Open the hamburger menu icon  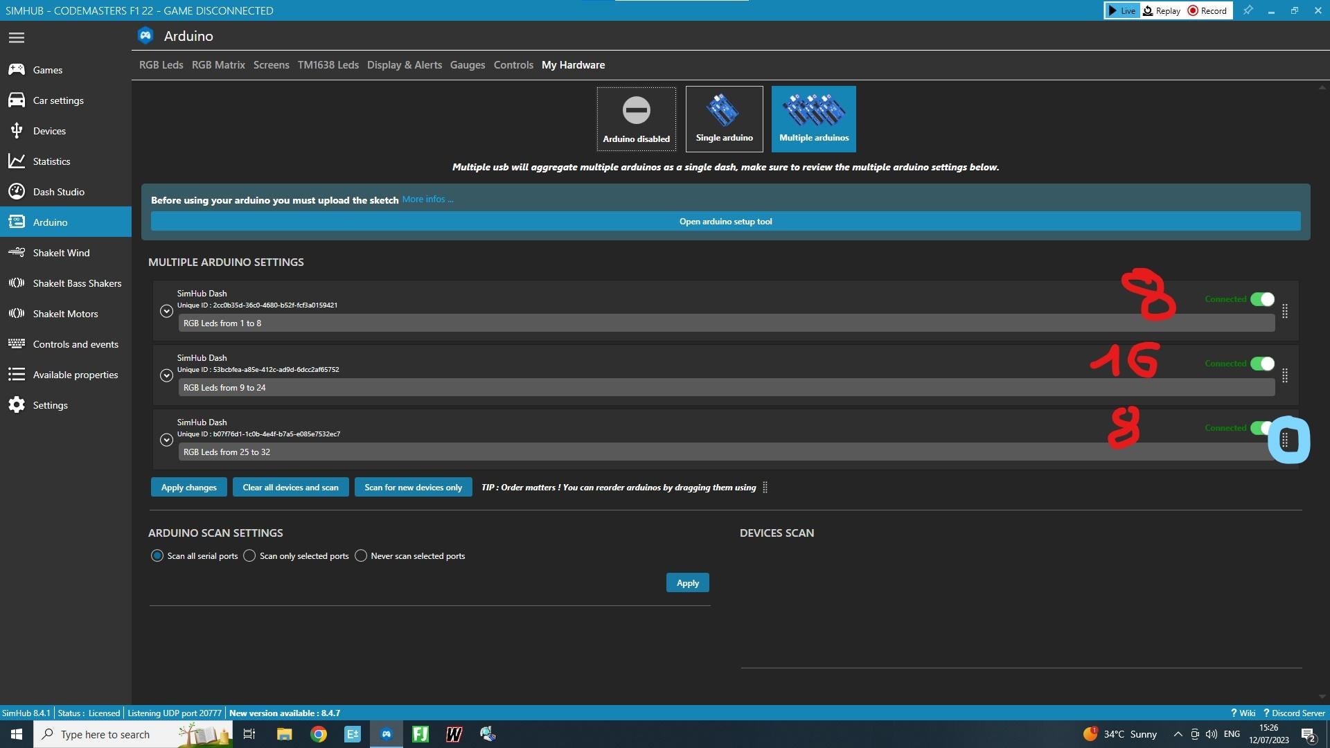pos(17,37)
